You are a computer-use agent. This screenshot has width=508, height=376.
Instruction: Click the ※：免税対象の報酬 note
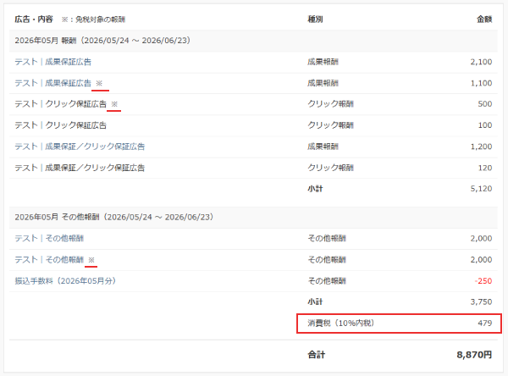(x=93, y=19)
